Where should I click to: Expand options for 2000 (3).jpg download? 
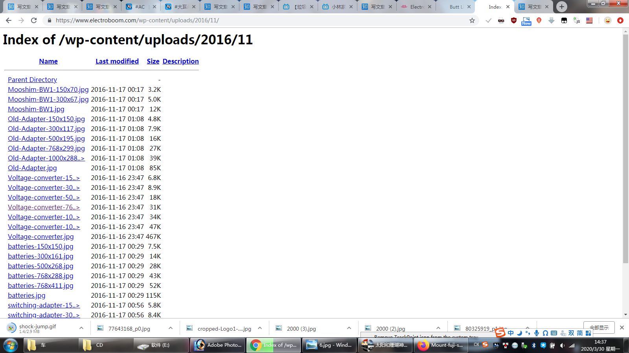[349, 328]
